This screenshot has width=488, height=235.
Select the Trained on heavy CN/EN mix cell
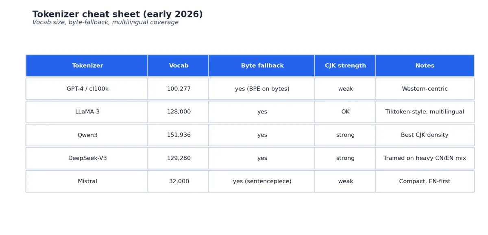425,158
